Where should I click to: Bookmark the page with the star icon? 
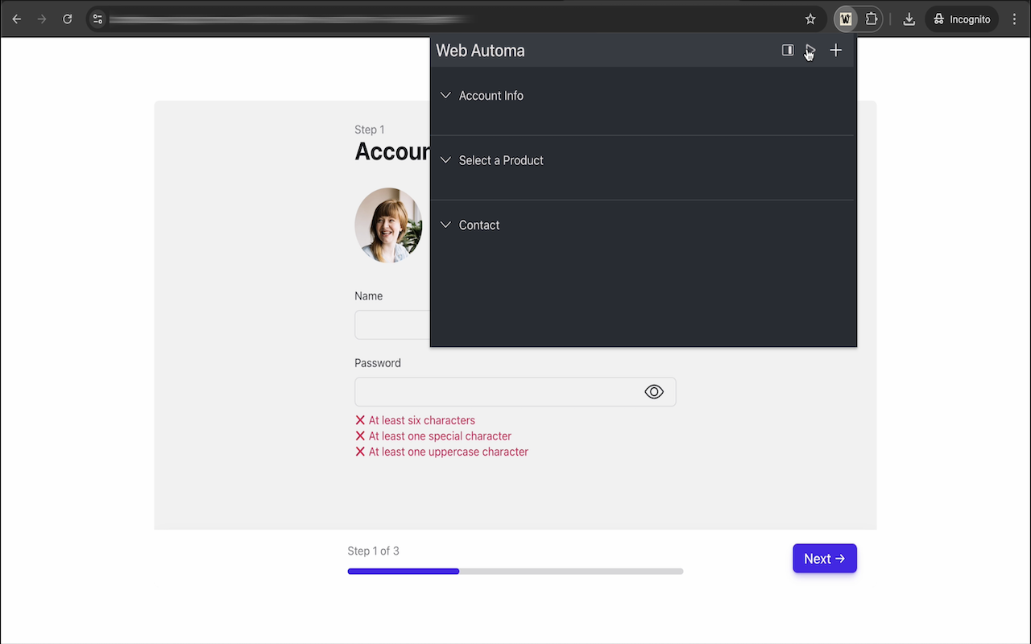click(810, 19)
